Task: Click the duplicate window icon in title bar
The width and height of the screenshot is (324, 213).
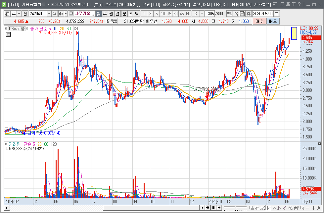Action: 281,4
